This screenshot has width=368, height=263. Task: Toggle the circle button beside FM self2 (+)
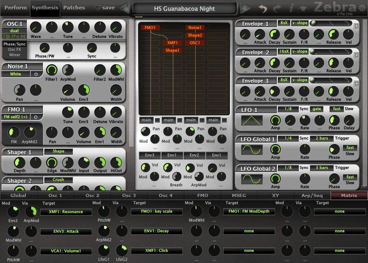click(x=35, y=117)
